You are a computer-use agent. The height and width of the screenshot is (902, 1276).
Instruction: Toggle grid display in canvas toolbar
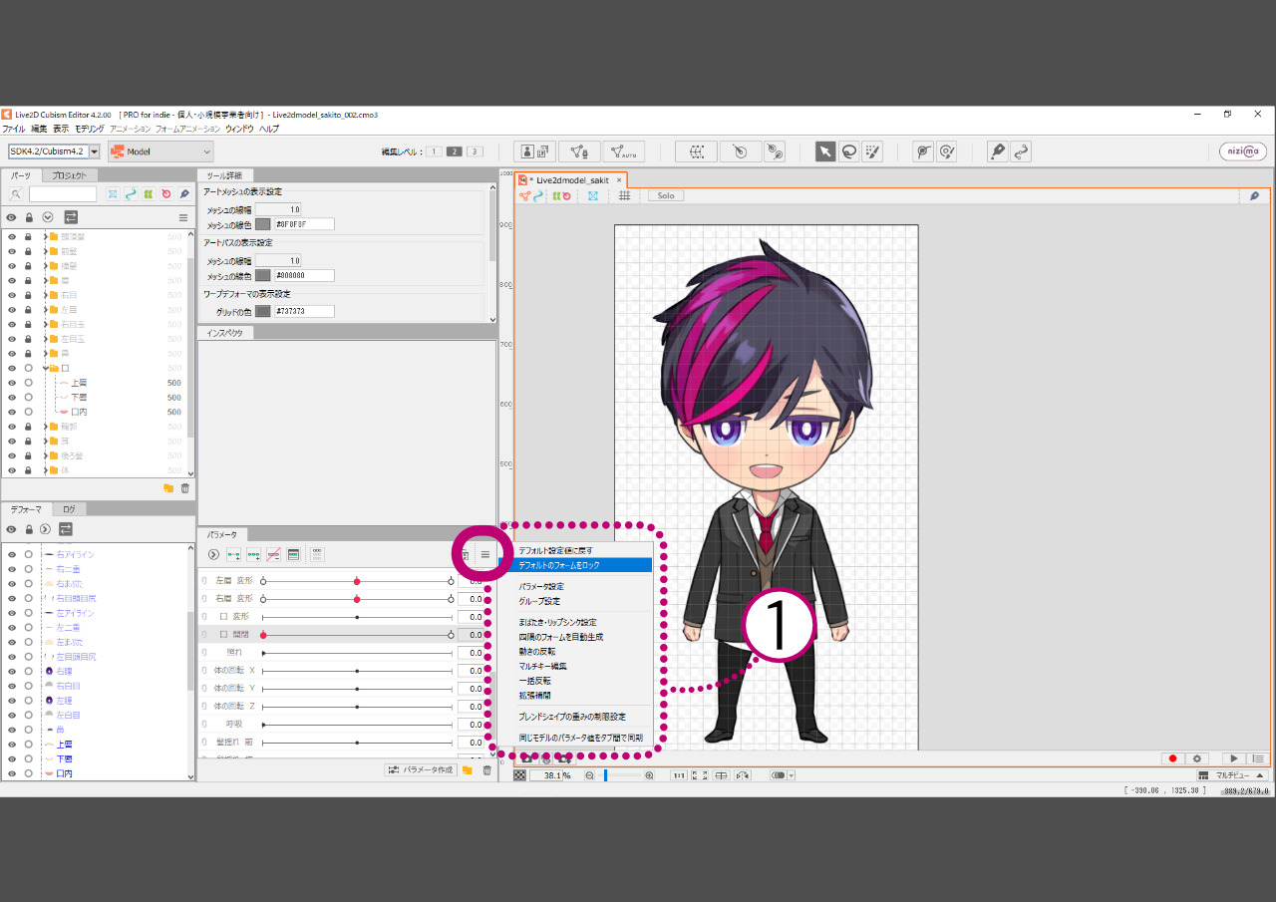click(624, 195)
